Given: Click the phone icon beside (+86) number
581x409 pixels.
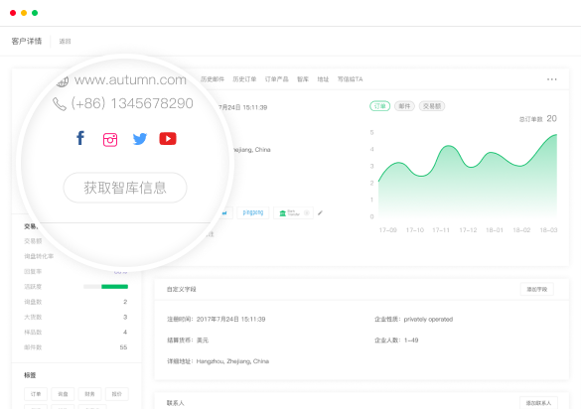Looking at the screenshot, I should pyautogui.click(x=60, y=104).
